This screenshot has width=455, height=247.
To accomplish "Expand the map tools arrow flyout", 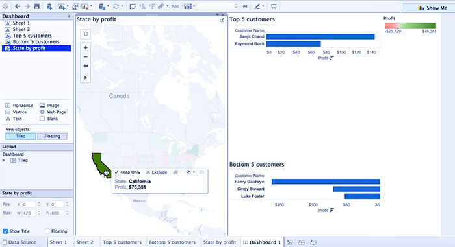I will (x=86, y=78).
